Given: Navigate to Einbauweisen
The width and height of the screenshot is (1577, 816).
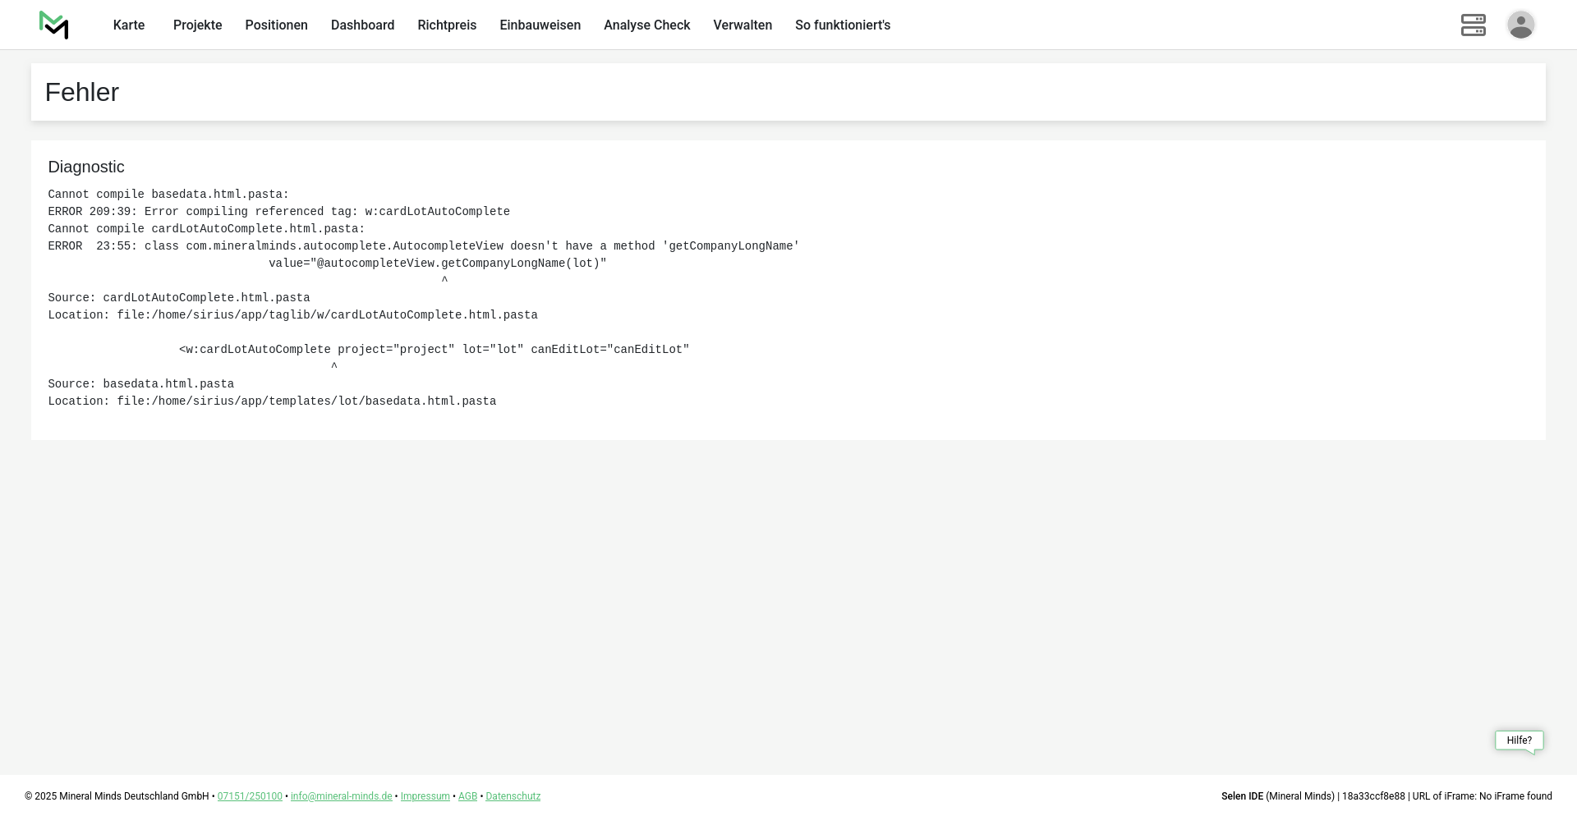Looking at the screenshot, I should coord(540,25).
